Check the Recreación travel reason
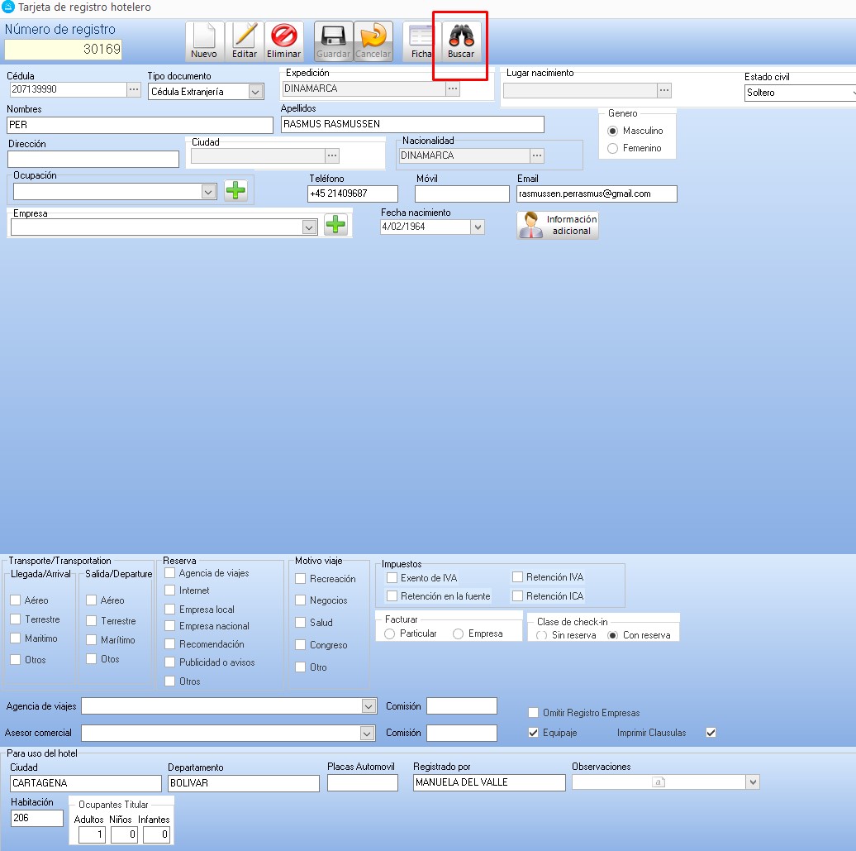This screenshot has width=856, height=851. [301, 579]
